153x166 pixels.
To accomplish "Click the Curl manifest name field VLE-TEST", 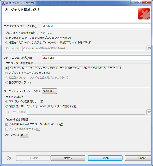I will (96, 58).
